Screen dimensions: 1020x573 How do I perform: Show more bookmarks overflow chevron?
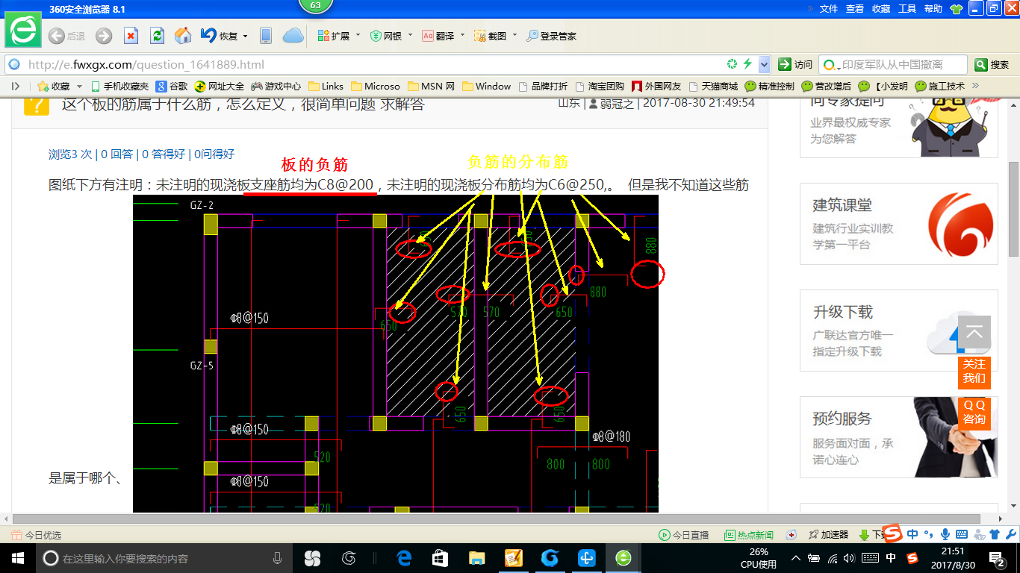pos(975,87)
